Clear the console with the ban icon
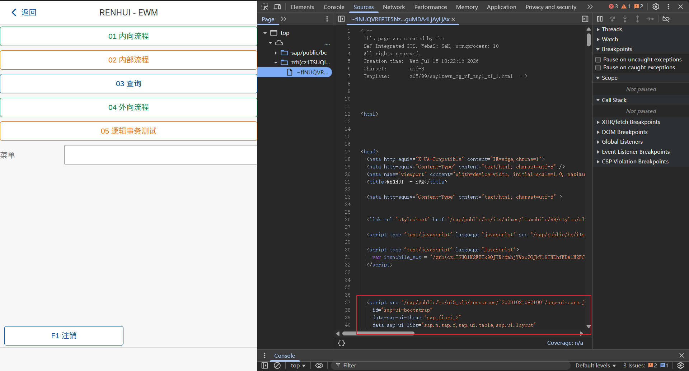 (x=277, y=365)
